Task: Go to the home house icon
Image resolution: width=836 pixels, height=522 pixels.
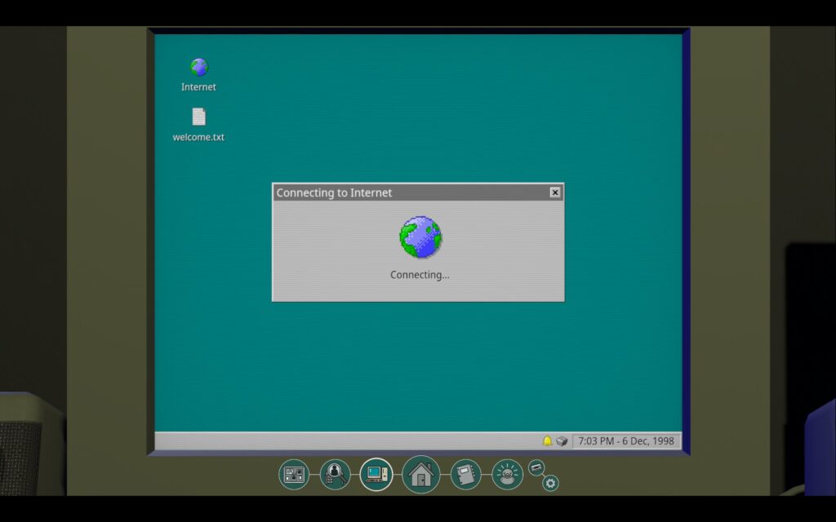Action: coord(421,474)
